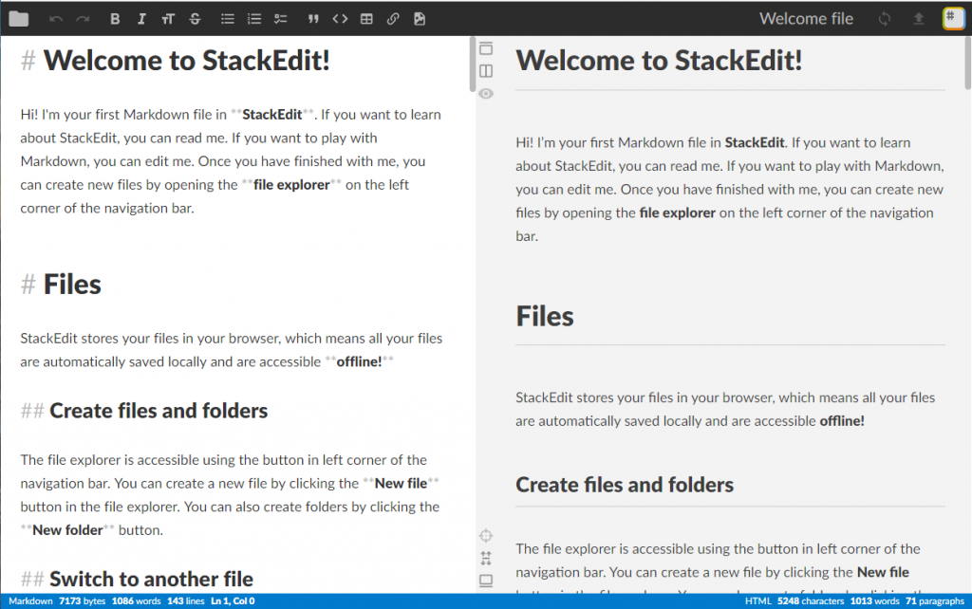Image resolution: width=972 pixels, height=609 pixels.
Task: Insert a check list
Action: (x=281, y=19)
